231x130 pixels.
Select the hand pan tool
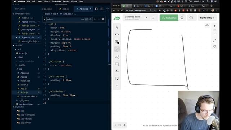point(214,46)
